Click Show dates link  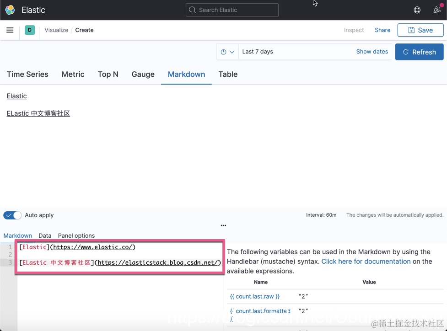tap(372, 52)
